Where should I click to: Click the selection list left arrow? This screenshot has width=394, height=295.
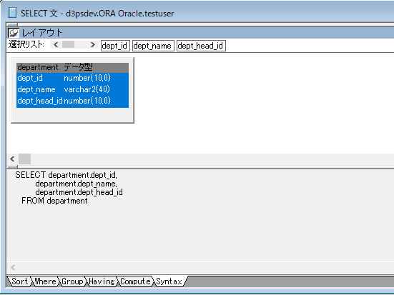[56, 45]
